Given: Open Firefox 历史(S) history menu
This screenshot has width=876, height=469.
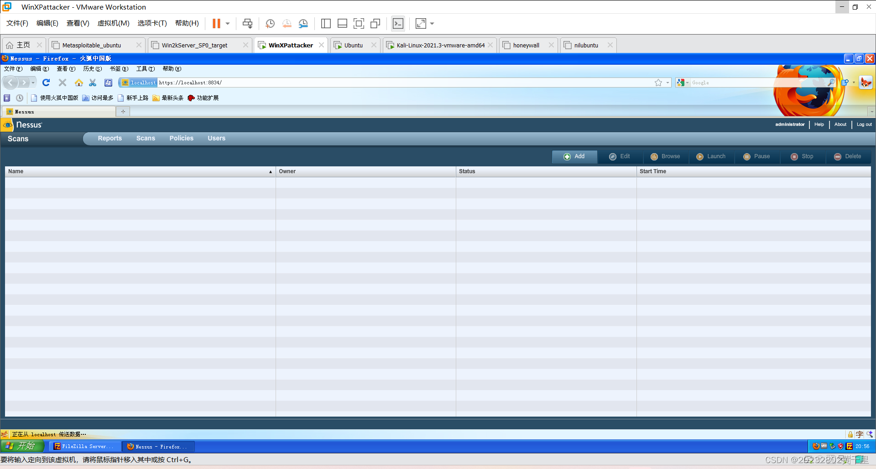Looking at the screenshot, I should coord(93,69).
